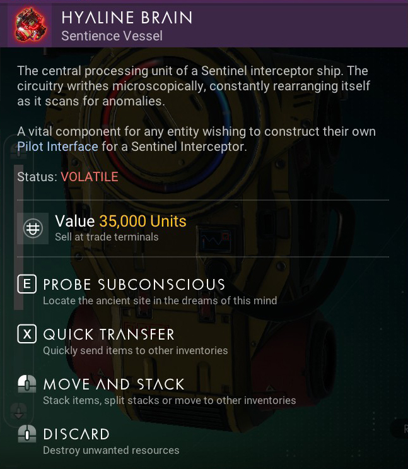Choose Quick Transfer option

(108, 335)
